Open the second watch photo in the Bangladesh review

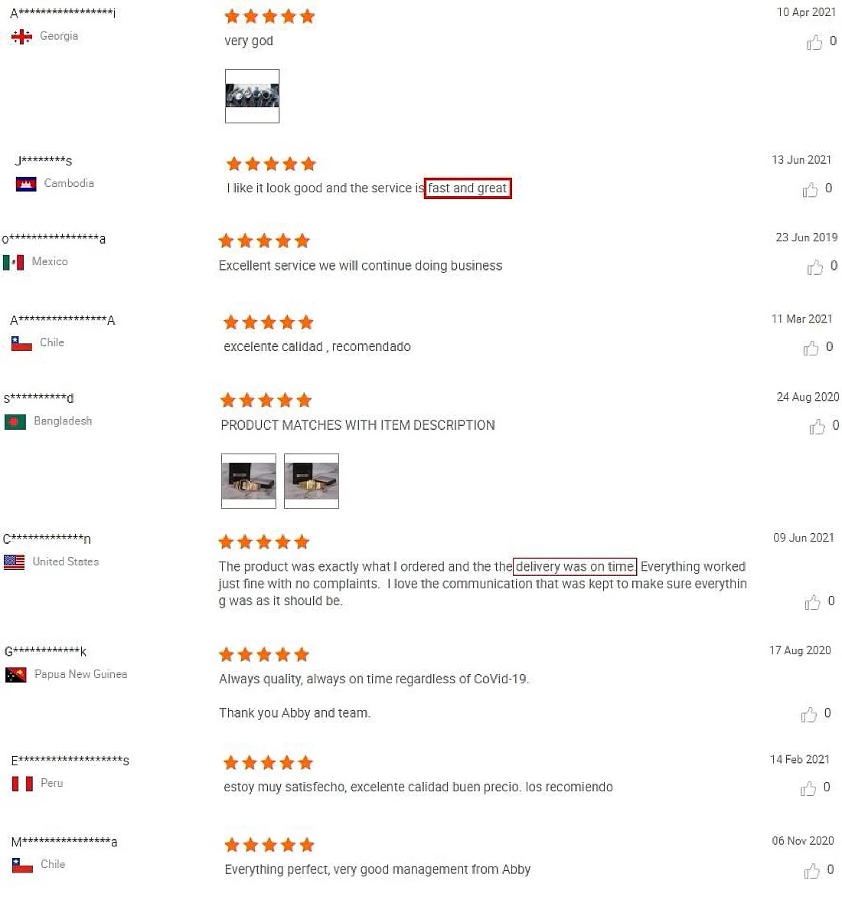pos(312,481)
